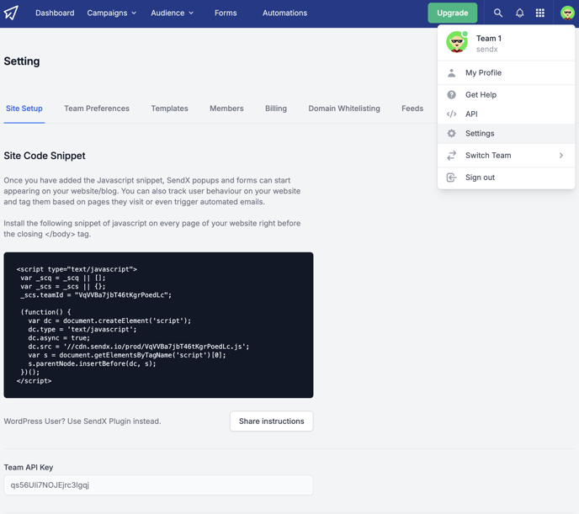Expand the Audience dropdown chevron
579x514 pixels.
pyautogui.click(x=191, y=13)
